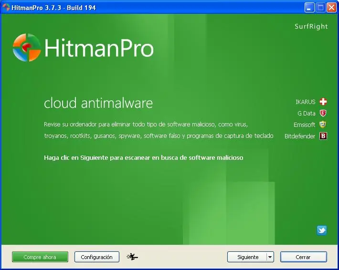Click the Bitdefender label
The image size is (339, 270).
(300, 136)
